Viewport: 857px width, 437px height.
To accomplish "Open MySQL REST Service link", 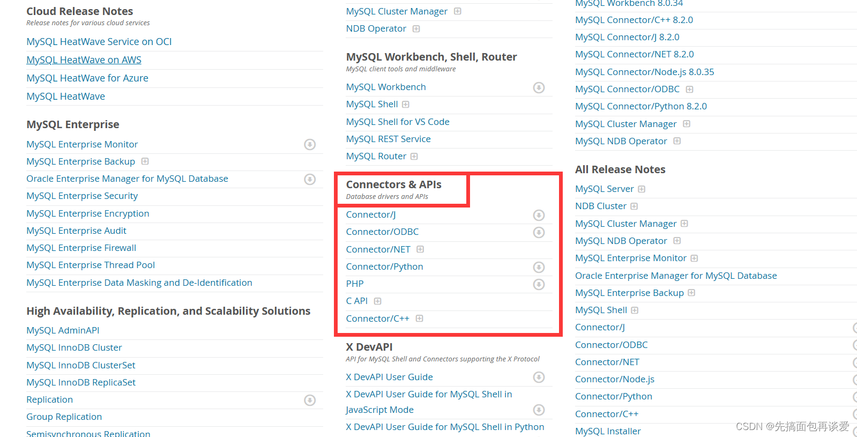I will coord(389,139).
